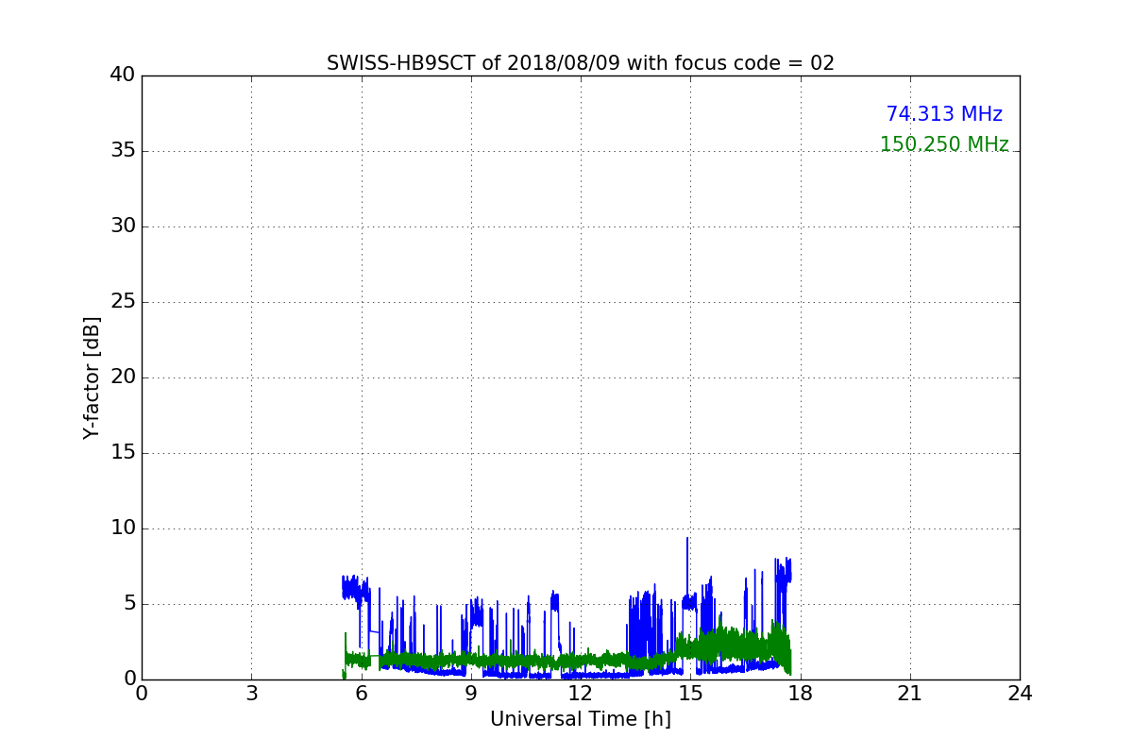
Task: Click x-axis tick label '12'
Action: [x=581, y=694]
